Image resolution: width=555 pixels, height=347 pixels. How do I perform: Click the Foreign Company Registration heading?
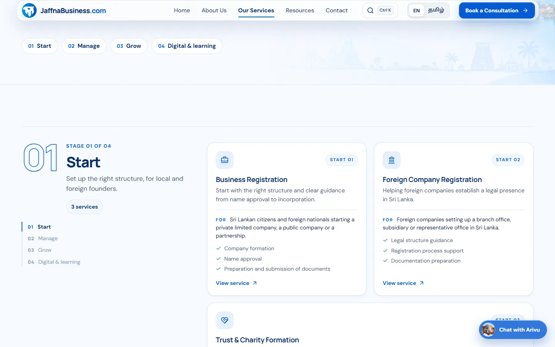(x=432, y=180)
